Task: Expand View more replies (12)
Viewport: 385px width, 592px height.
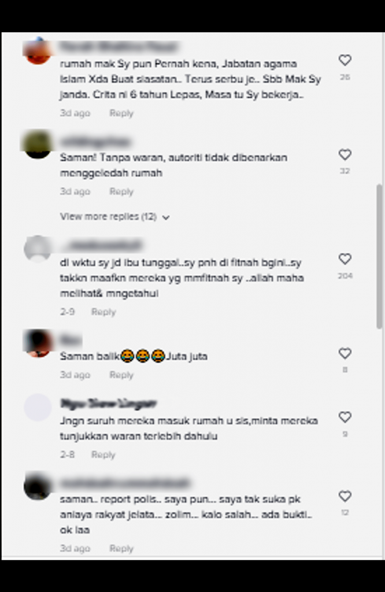Action: click(x=114, y=217)
